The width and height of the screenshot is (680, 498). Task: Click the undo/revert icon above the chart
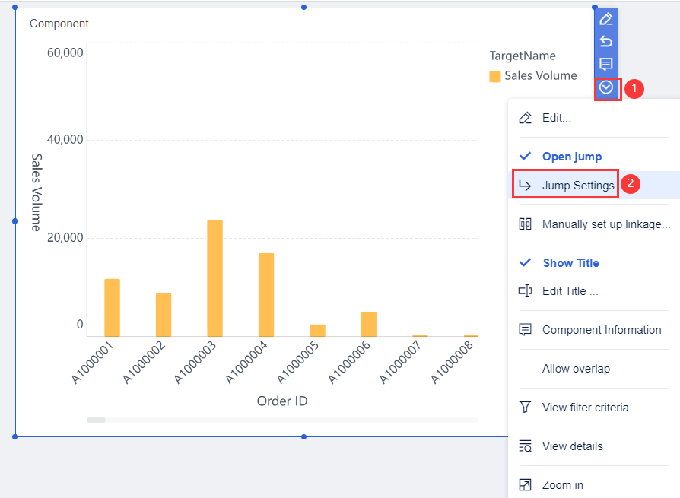tap(606, 42)
